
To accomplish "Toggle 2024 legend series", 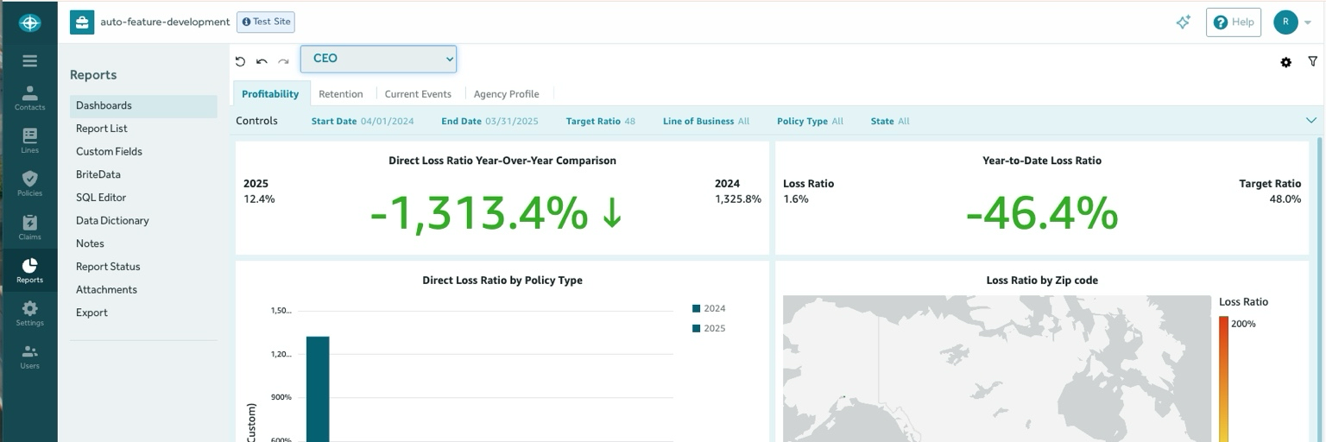I will click(709, 308).
